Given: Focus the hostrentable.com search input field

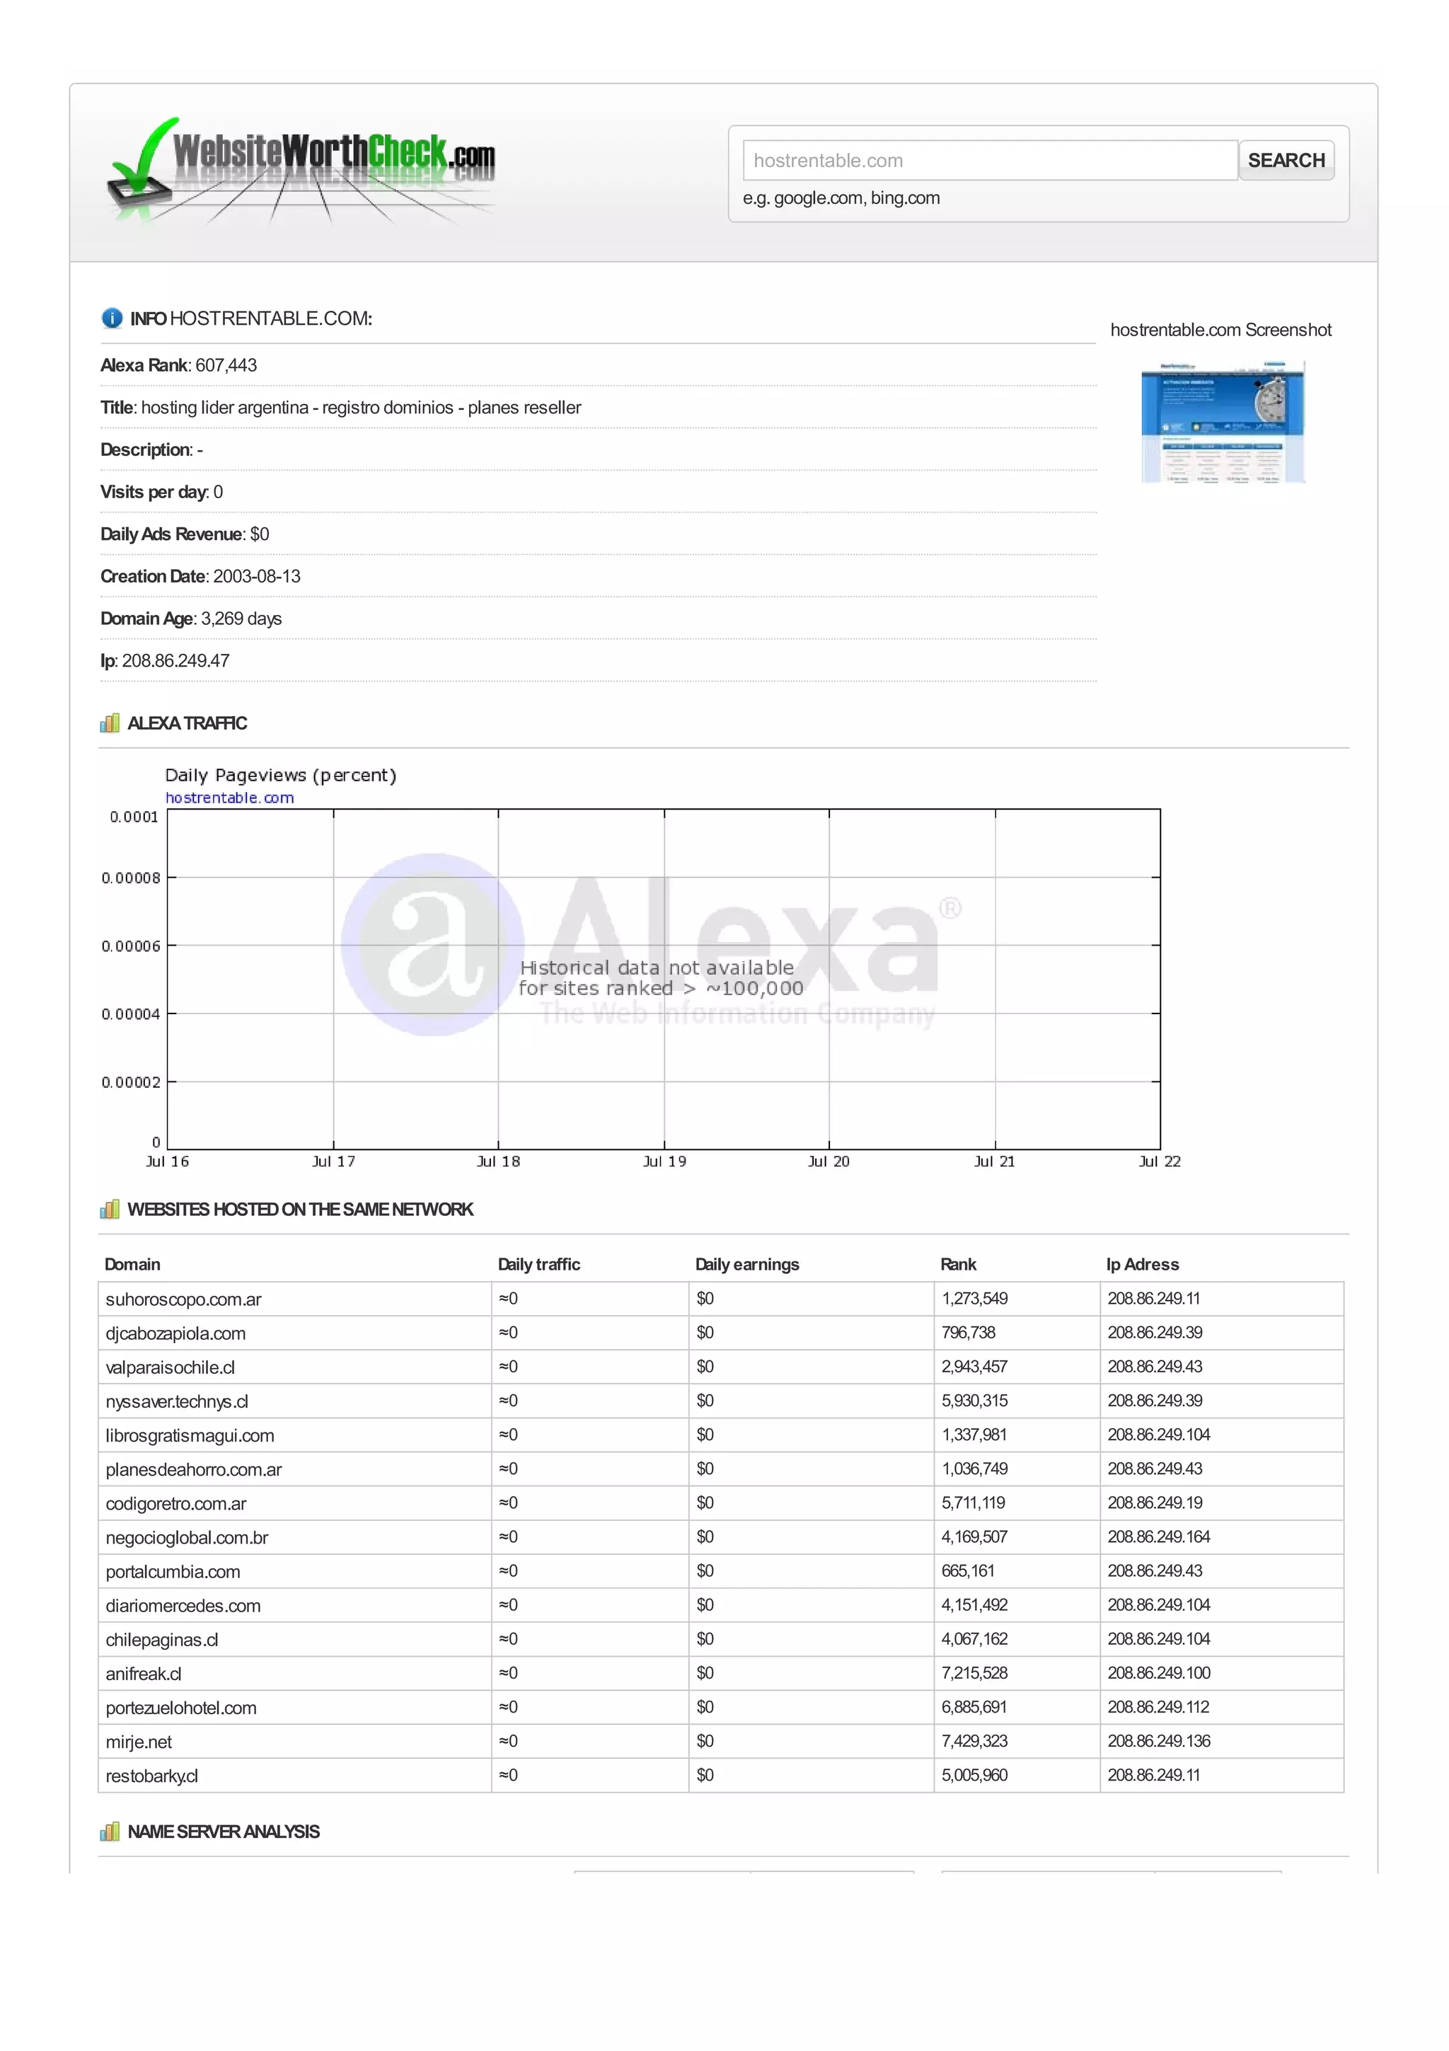Looking at the screenshot, I should point(989,161).
